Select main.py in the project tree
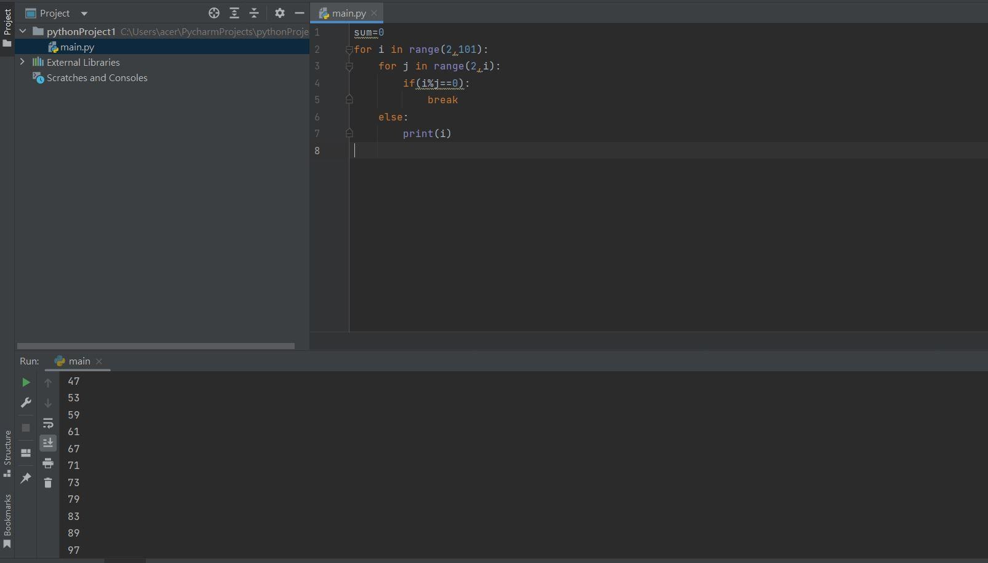The height and width of the screenshot is (563, 988). coord(77,47)
